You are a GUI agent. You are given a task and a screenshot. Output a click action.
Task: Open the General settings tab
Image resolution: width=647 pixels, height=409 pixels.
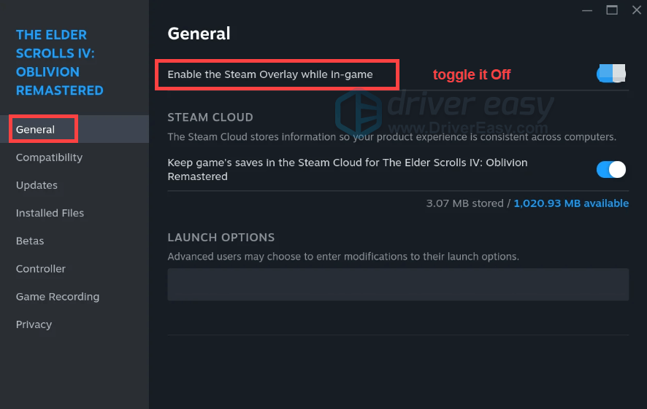coord(36,130)
